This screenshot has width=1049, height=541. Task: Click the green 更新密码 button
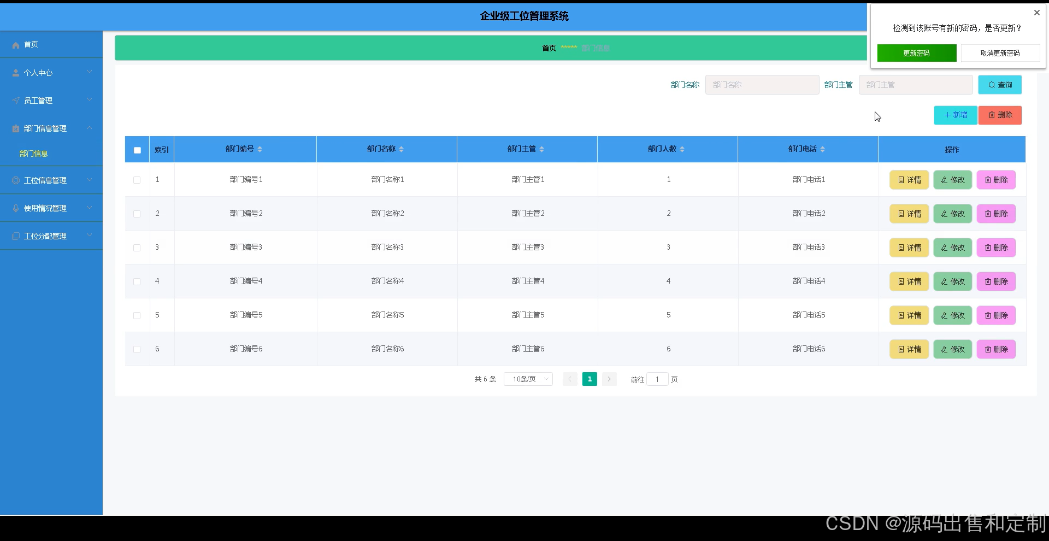click(917, 53)
